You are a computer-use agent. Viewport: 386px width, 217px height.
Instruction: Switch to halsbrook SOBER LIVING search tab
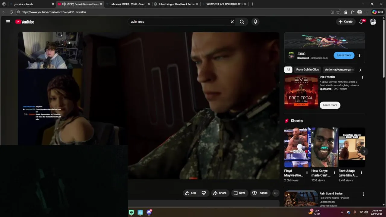(128, 4)
